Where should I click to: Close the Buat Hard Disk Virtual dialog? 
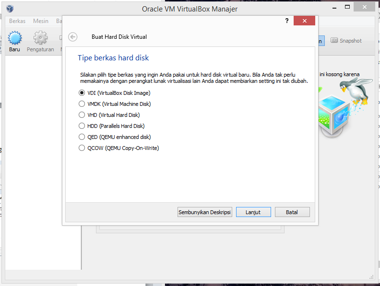coord(304,21)
